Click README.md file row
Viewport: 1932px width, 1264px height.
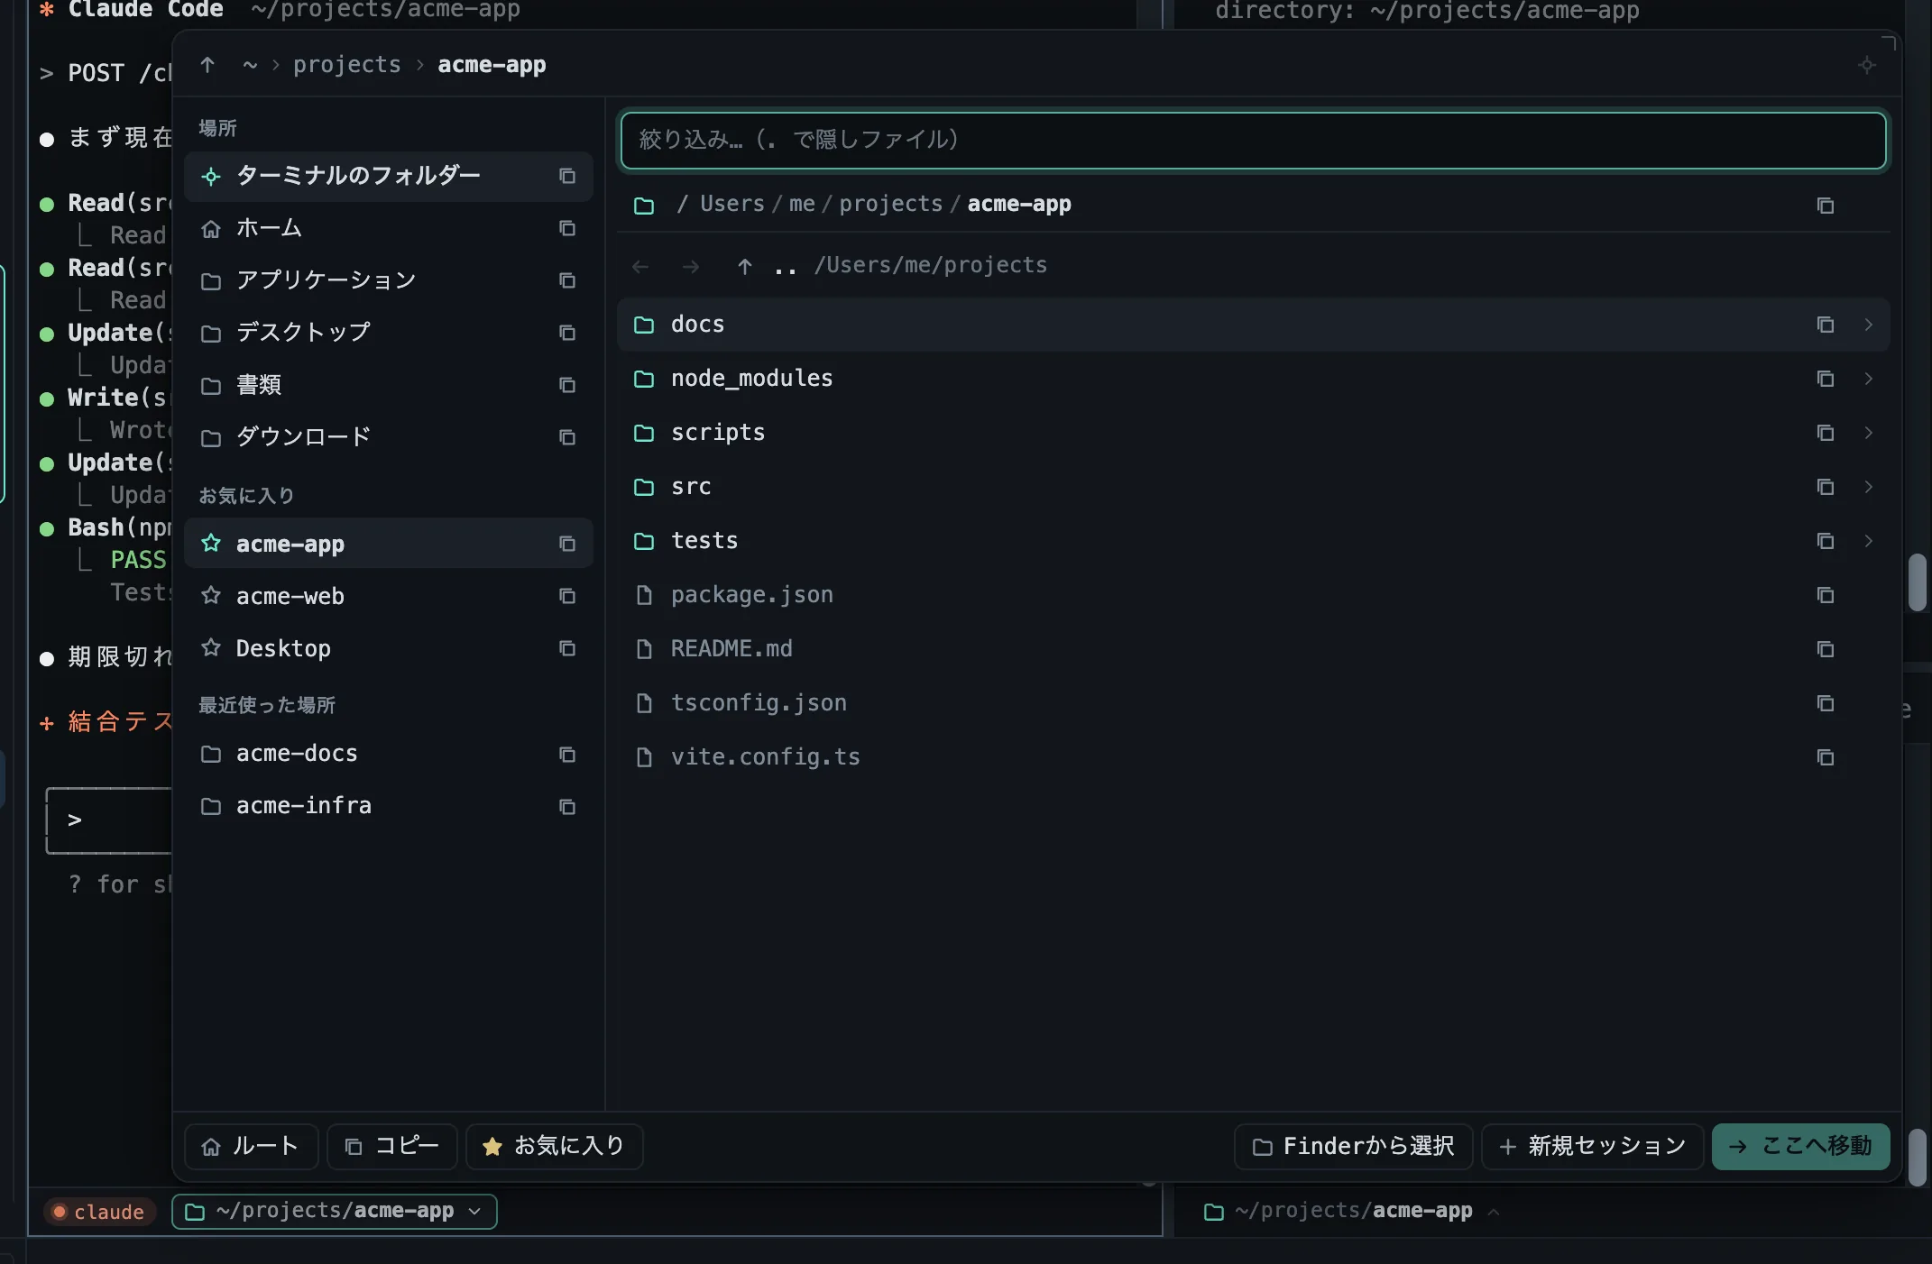point(1253,649)
